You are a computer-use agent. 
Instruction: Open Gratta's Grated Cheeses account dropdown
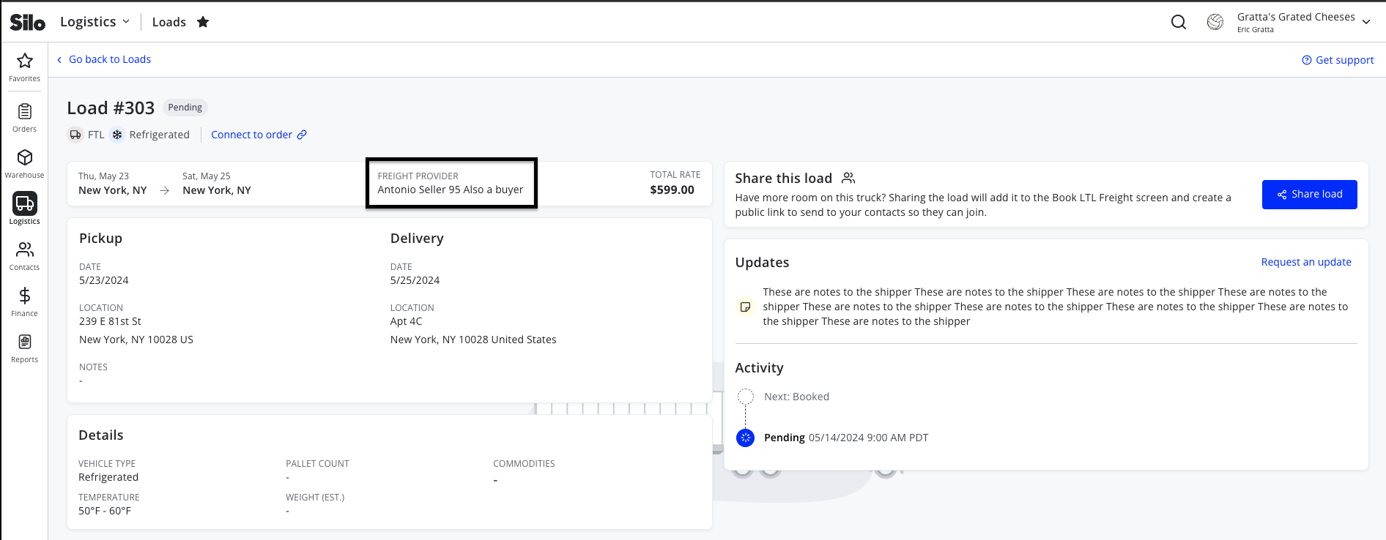[1302, 22]
